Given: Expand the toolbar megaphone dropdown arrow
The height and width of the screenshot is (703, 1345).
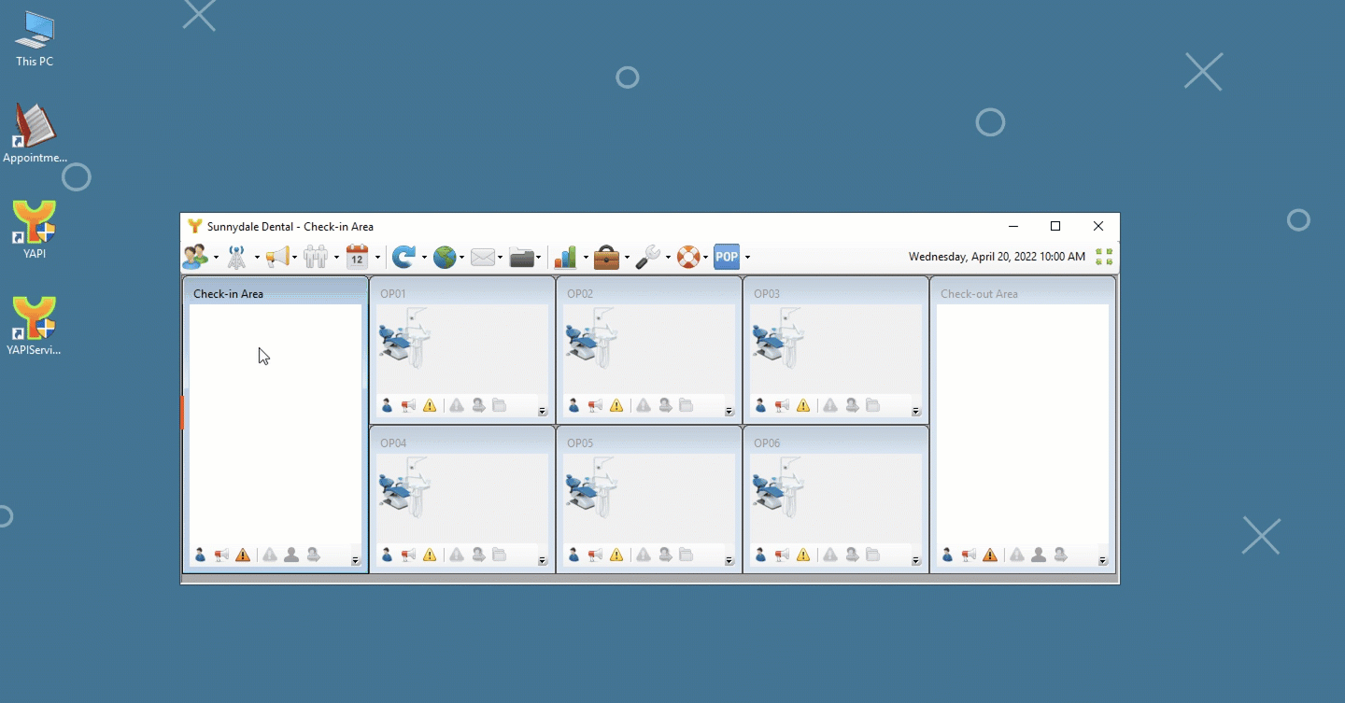Looking at the screenshot, I should point(294,258).
